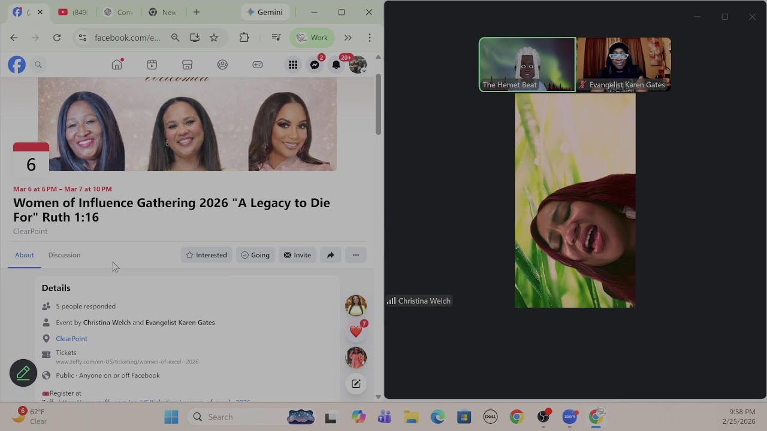The height and width of the screenshot is (431, 767).
Task: Open the Chrome three-dot menu
Action: pos(370,38)
